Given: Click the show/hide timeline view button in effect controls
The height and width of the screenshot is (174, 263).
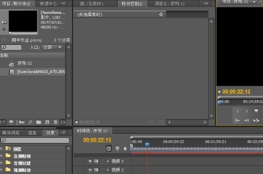Looking at the screenshot, I should point(161,15).
